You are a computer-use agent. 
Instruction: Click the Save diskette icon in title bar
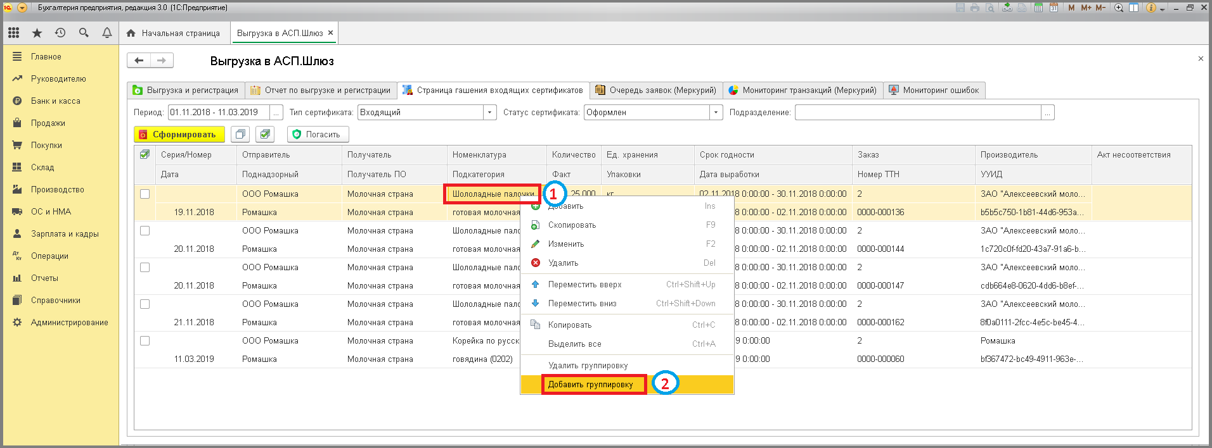point(960,8)
